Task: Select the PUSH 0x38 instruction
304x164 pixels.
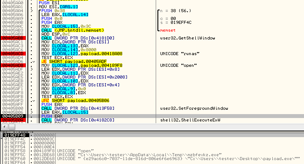Action: [x=53, y=11]
